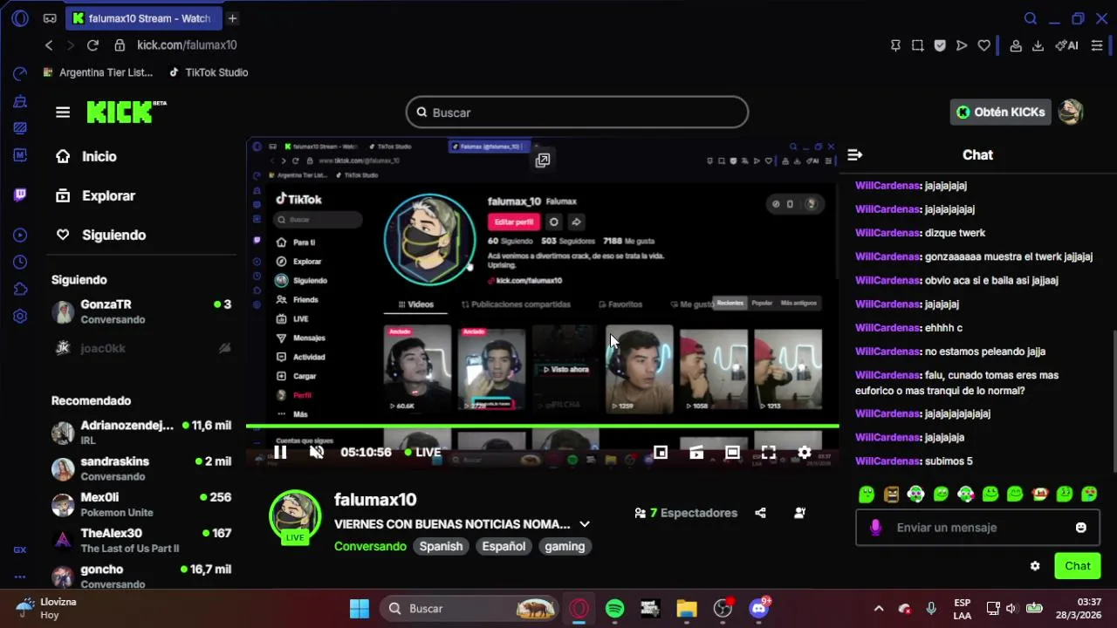Open mini player mode in video controls
The height and width of the screenshot is (628, 1117).
coord(661,452)
